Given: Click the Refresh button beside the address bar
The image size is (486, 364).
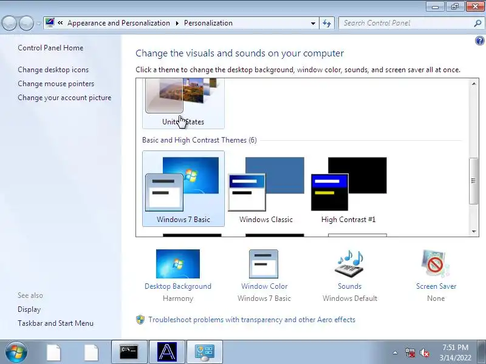Looking at the screenshot, I should pyautogui.click(x=327, y=23).
